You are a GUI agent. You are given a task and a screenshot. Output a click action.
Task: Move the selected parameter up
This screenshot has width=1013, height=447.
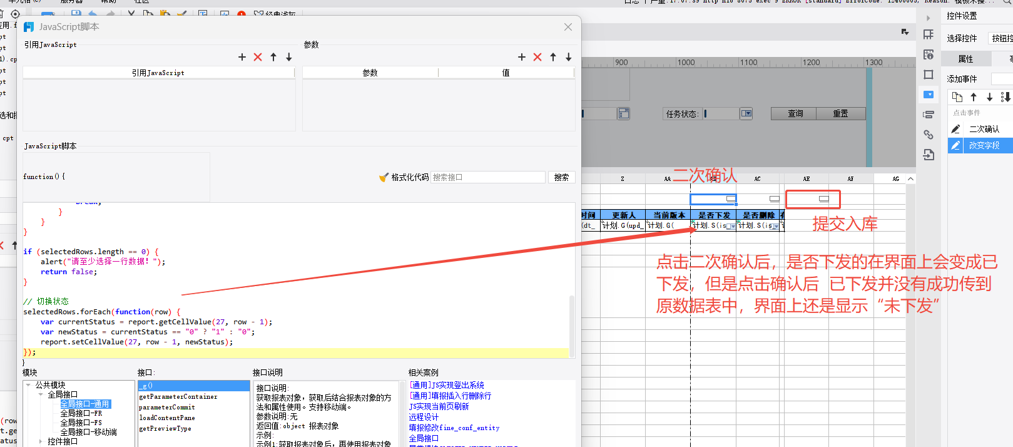pyautogui.click(x=553, y=57)
